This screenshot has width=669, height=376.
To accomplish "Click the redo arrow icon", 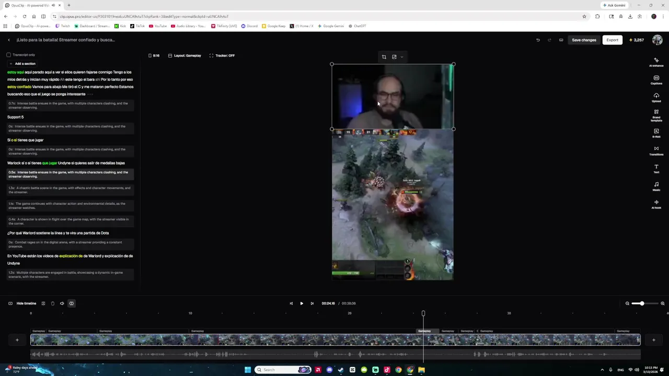I will (549, 40).
